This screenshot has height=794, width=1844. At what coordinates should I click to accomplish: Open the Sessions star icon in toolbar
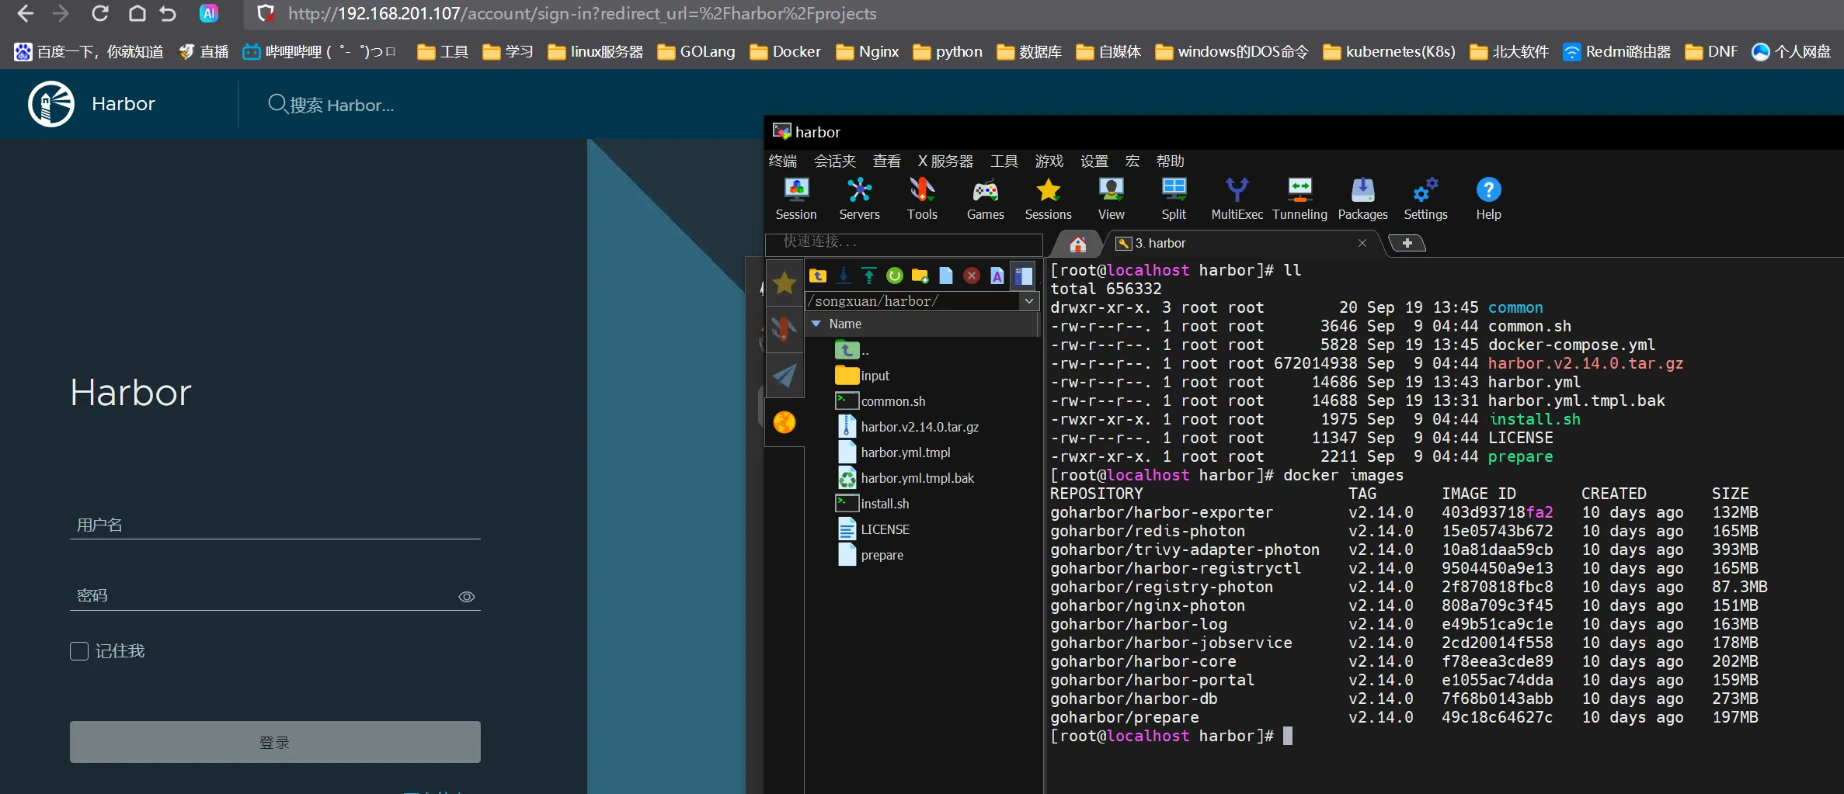tap(1048, 199)
